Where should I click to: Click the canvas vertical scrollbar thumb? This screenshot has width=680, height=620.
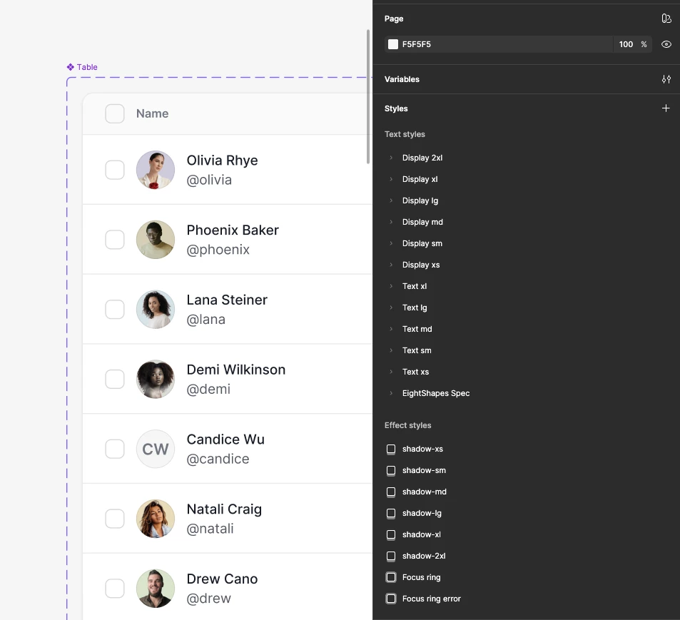368,97
